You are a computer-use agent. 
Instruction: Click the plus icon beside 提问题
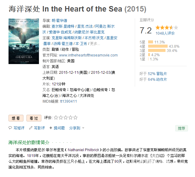coord(51,128)
